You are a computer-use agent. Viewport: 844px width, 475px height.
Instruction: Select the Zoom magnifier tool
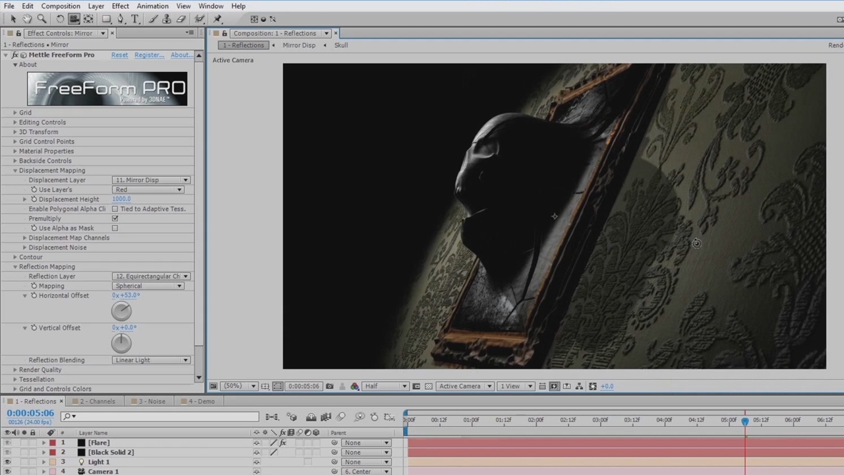pos(42,19)
